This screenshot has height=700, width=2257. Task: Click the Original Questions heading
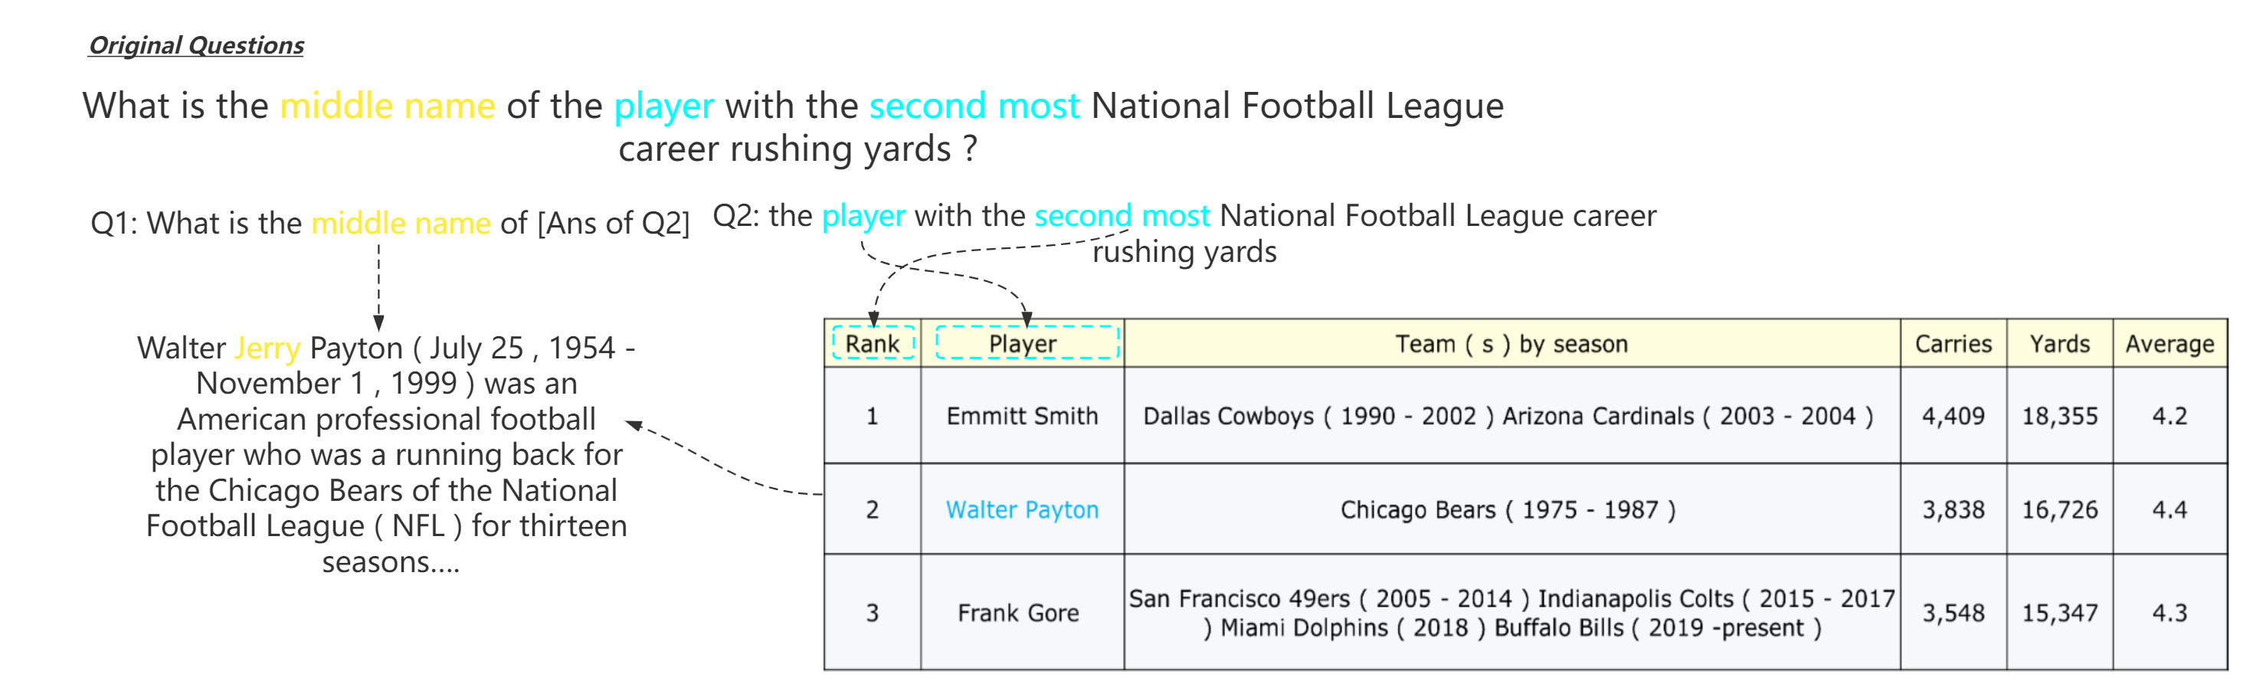point(196,45)
